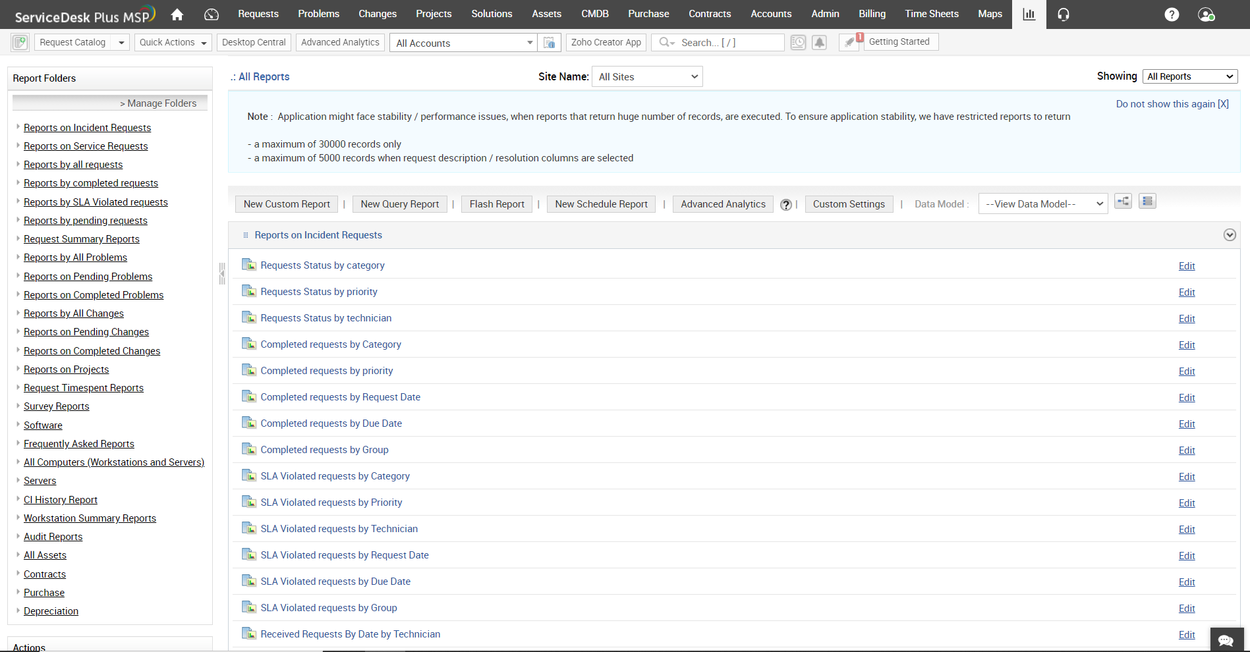Screen dimensions: 1250x652
Task: Collapse the Reports on Incident Requests section chevron
Action: (x=1229, y=234)
